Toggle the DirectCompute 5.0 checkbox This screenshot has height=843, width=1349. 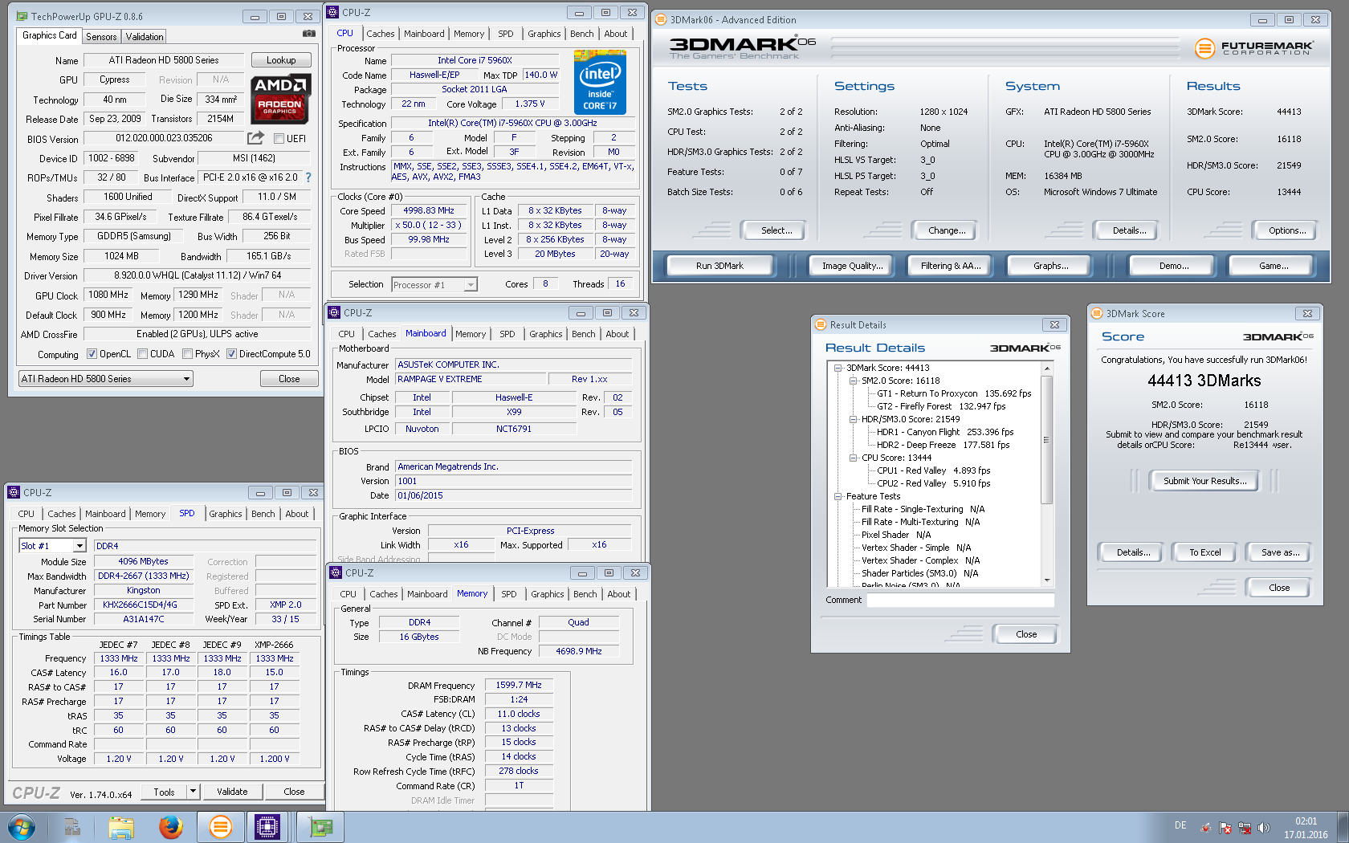point(231,354)
